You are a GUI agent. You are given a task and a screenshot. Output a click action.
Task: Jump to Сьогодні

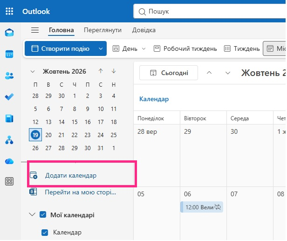(169, 73)
